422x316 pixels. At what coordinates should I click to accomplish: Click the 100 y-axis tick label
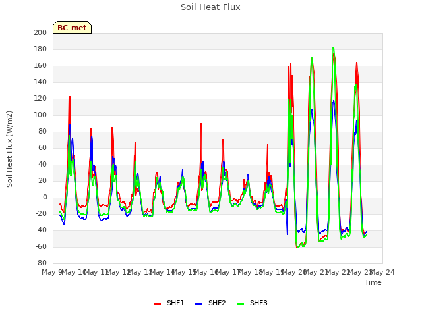[x=40, y=115]
